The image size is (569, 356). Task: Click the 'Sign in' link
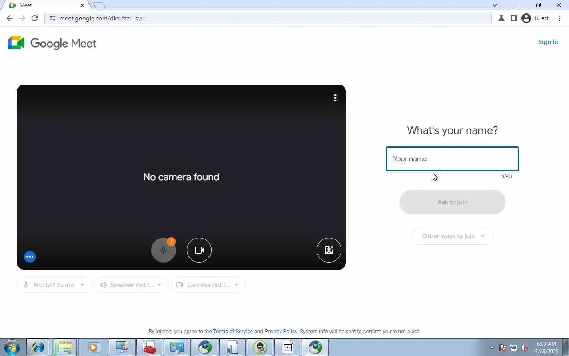click(x=548, y=42)
